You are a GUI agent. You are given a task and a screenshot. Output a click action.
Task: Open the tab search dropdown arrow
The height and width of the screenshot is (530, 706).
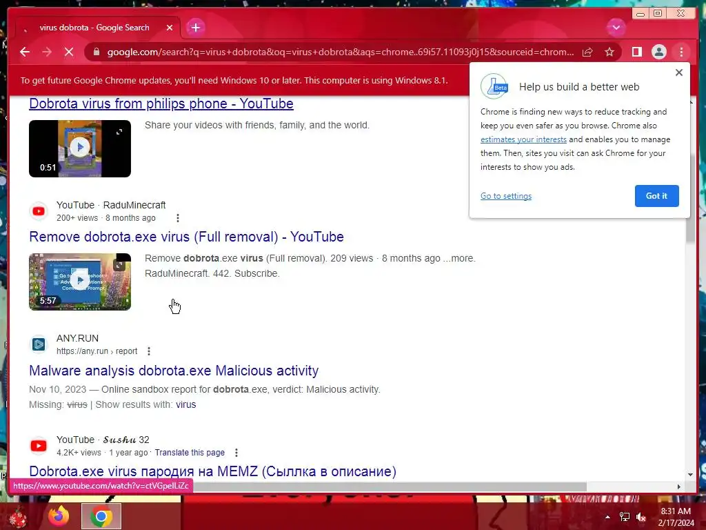click(x=616, y=28)
